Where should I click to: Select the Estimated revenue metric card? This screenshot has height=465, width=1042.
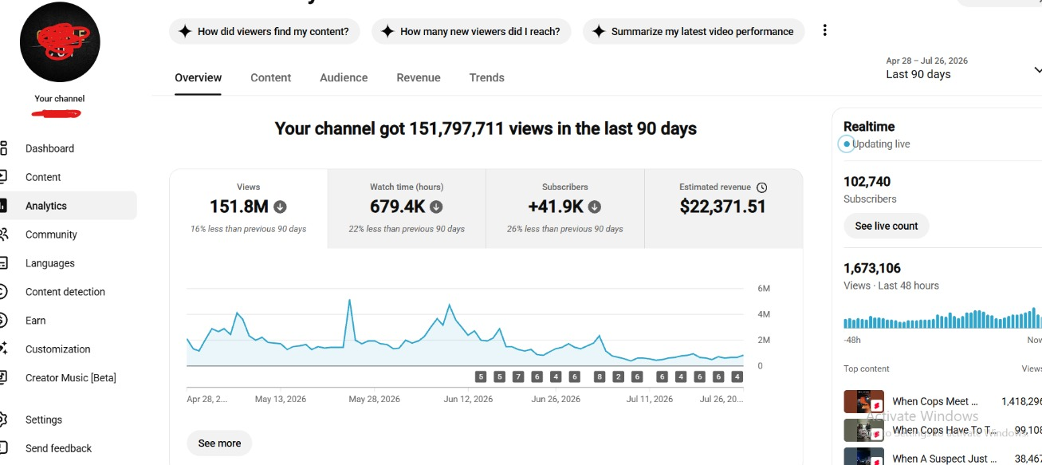tap(724, 209)
